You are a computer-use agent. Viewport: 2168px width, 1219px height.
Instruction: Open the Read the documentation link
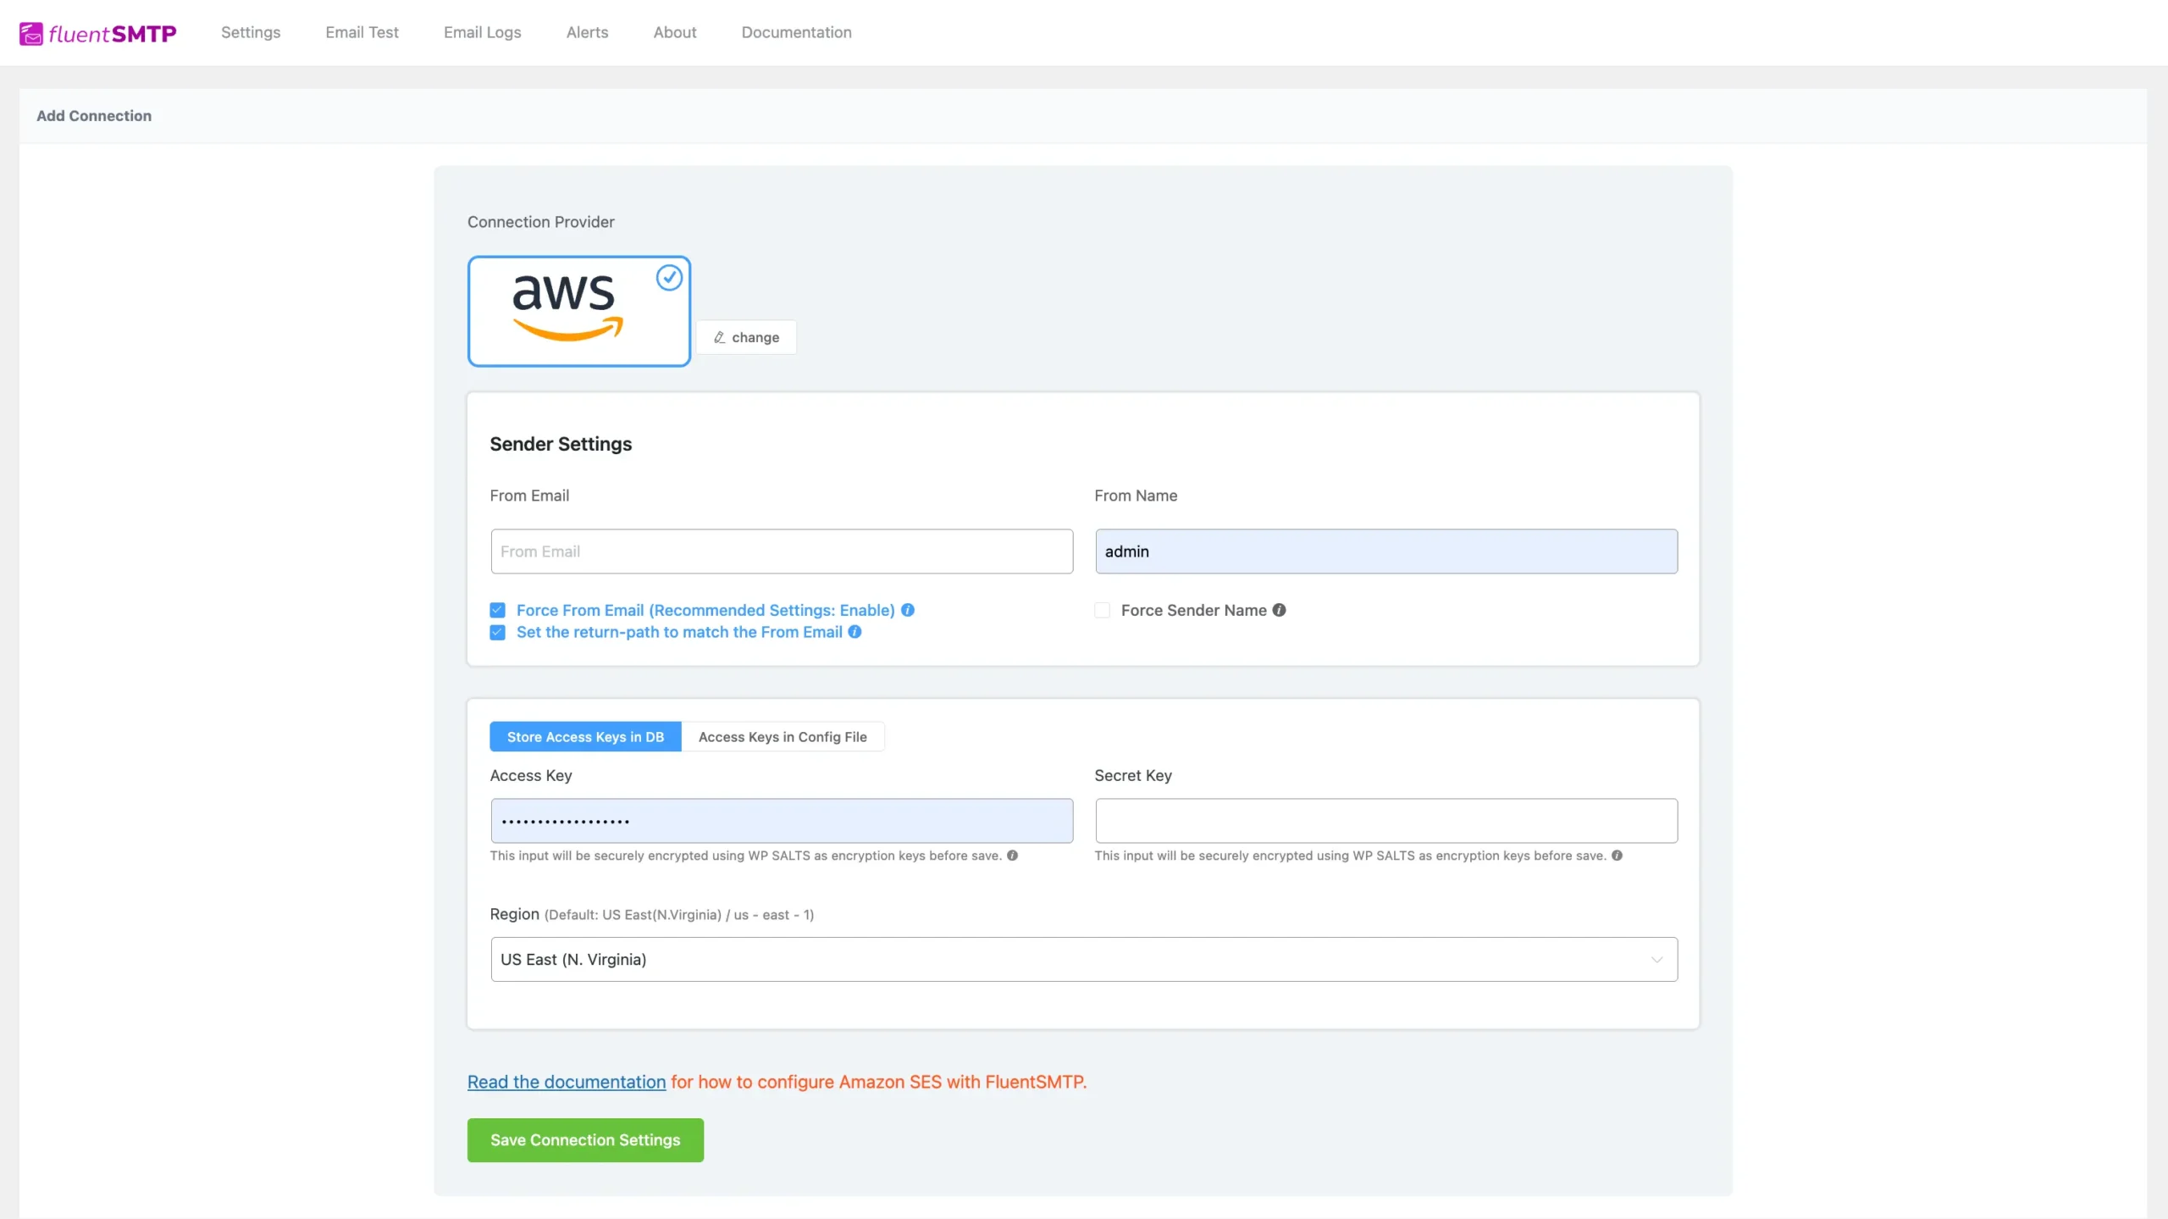(x=567, y=1082)
